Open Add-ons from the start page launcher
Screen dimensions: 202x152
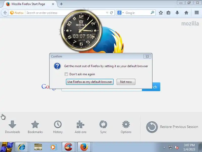coord(81,127)
